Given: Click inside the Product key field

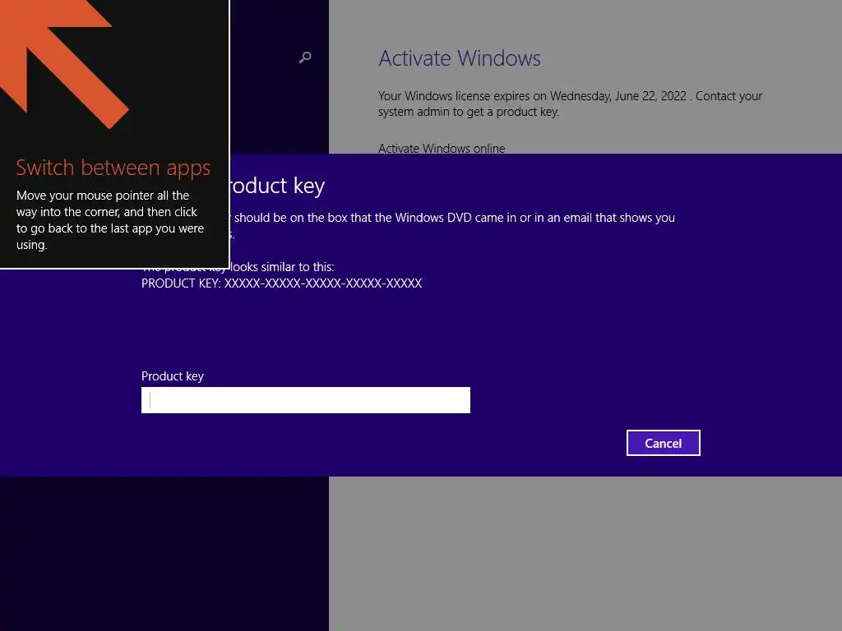Looking at the screenshot, I should (306, 400).
